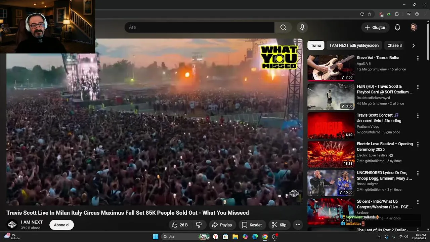
Task: Open options for Travis Scott Concert video
Action: (418, 116)
